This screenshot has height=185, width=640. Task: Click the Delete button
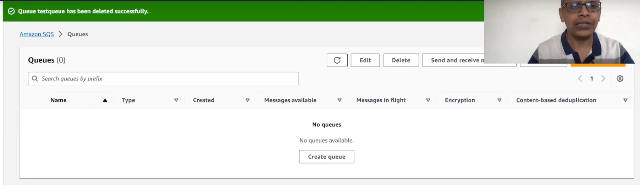tap(401, 60)
